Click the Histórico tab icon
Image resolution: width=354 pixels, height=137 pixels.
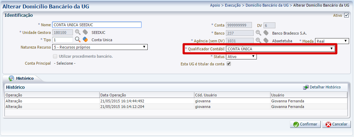(11, 78)
